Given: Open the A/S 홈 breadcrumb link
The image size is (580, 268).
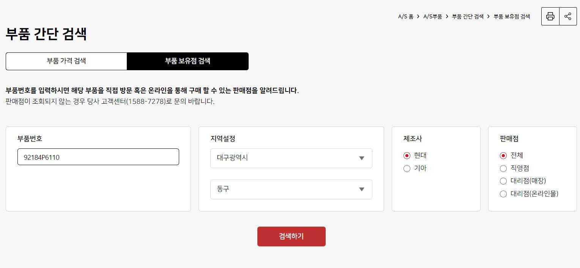Looking at the screenshot, I should [405, 16].
